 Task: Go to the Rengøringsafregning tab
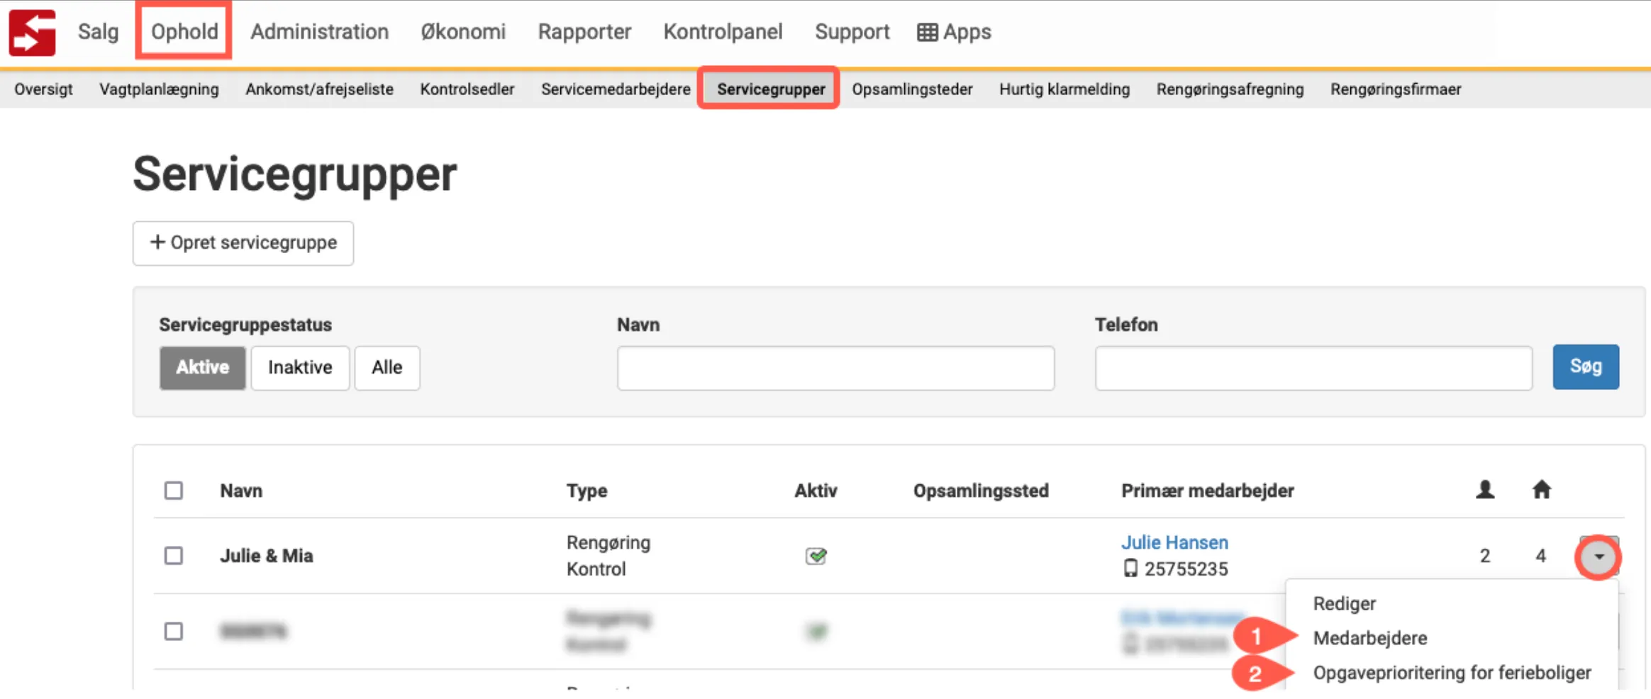tap(1230, 89)
